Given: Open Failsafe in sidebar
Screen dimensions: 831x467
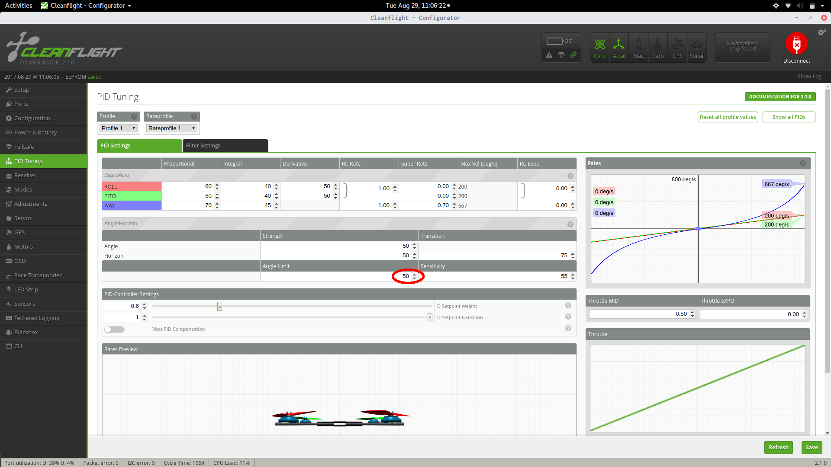Looking at the screenshot, I should (x=43, y=147).
